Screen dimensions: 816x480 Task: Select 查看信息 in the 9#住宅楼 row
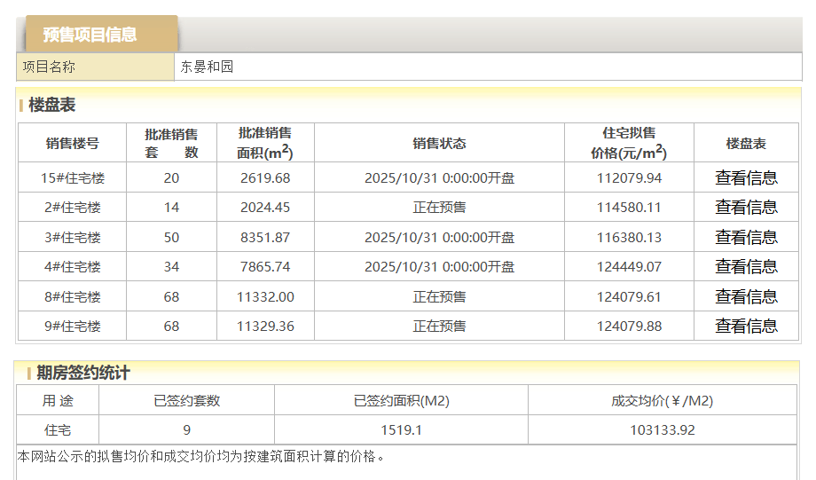coord(746,327)
